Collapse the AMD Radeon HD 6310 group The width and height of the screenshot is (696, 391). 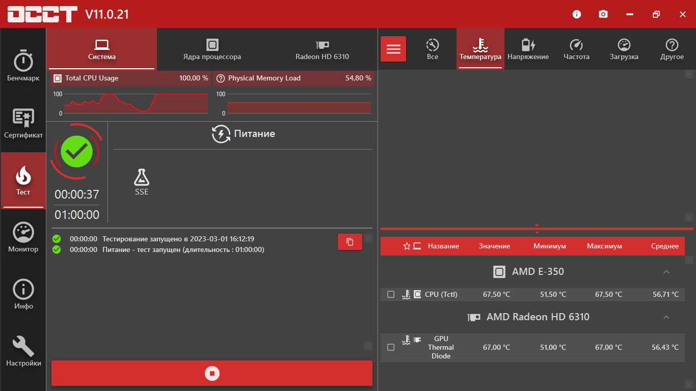(x=666, y=317)
